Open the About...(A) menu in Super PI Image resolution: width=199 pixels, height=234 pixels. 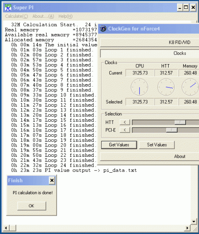43,16
